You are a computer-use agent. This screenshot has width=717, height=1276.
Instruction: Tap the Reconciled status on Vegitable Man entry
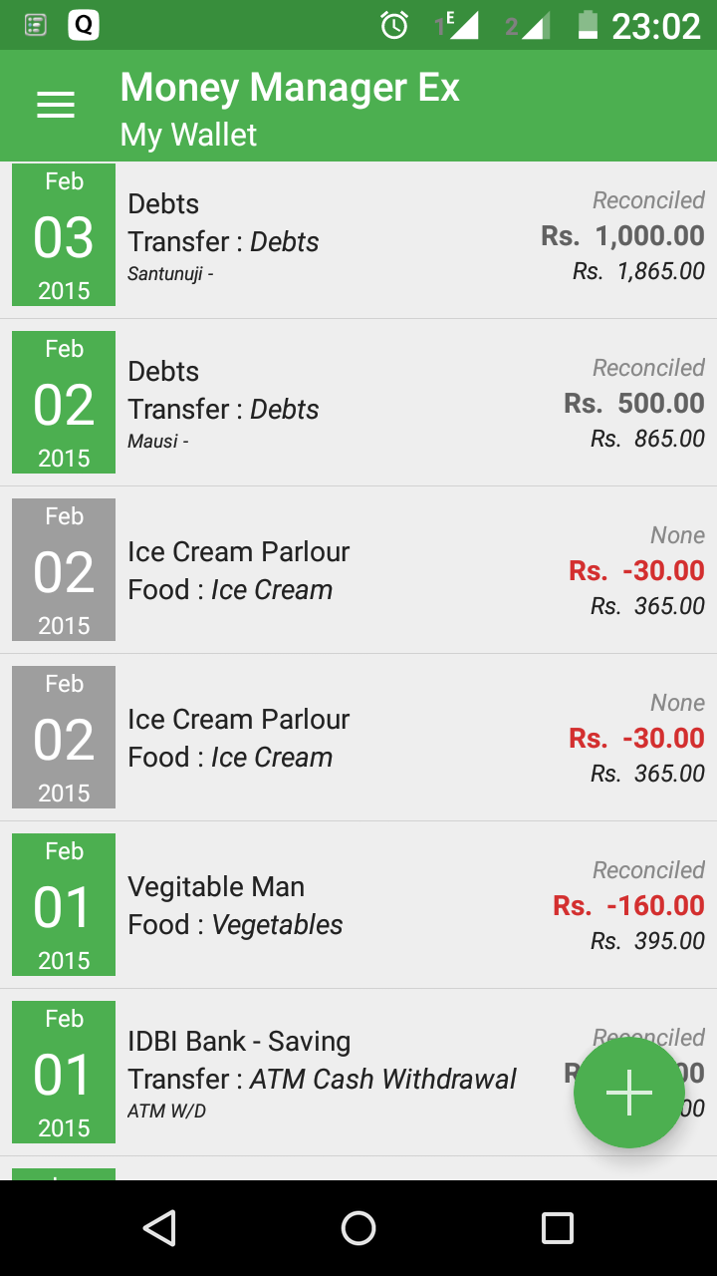648,870
